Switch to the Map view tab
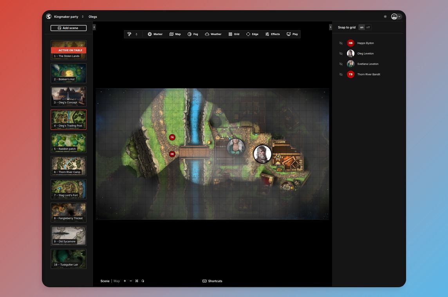Viewport: 448px width, 297px height. [117, 281]
